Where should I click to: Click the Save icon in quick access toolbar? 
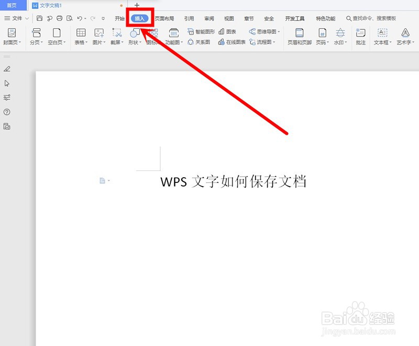click(x=40, y=18)
